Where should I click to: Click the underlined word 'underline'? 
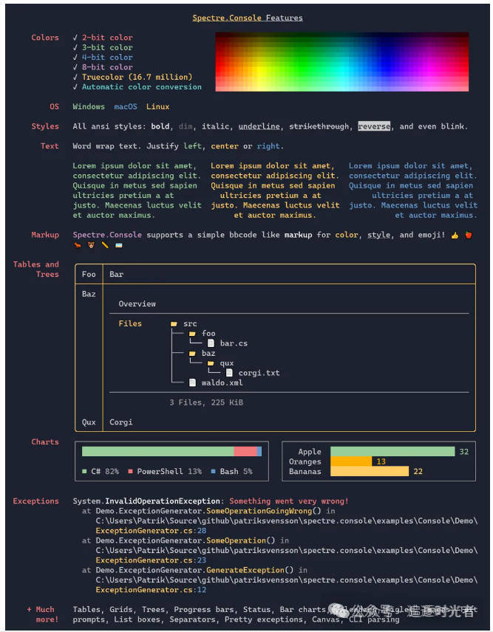click(259, 126)
